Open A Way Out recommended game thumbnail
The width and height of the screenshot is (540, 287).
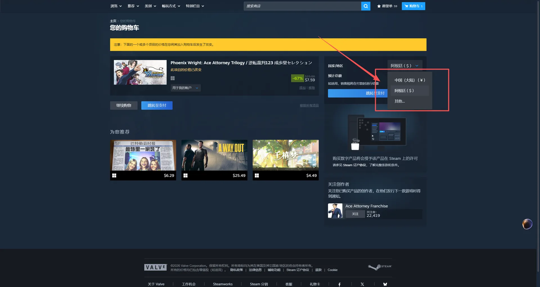pos(214,155)
